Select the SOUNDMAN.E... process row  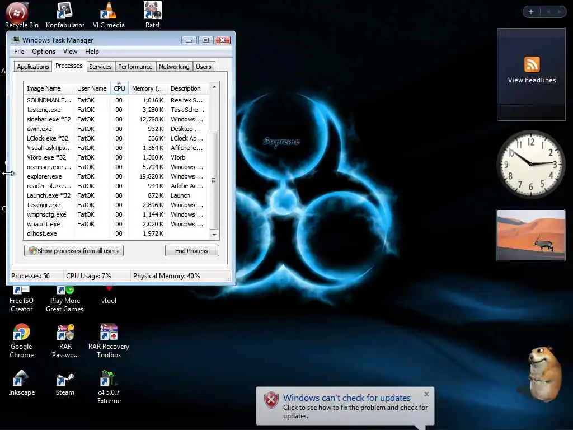pos(116,100)
